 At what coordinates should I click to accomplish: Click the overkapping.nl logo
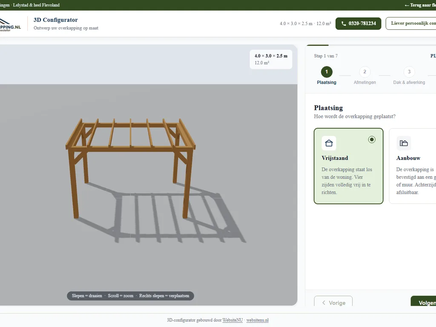pyautogui.click(x=10, y=25)
